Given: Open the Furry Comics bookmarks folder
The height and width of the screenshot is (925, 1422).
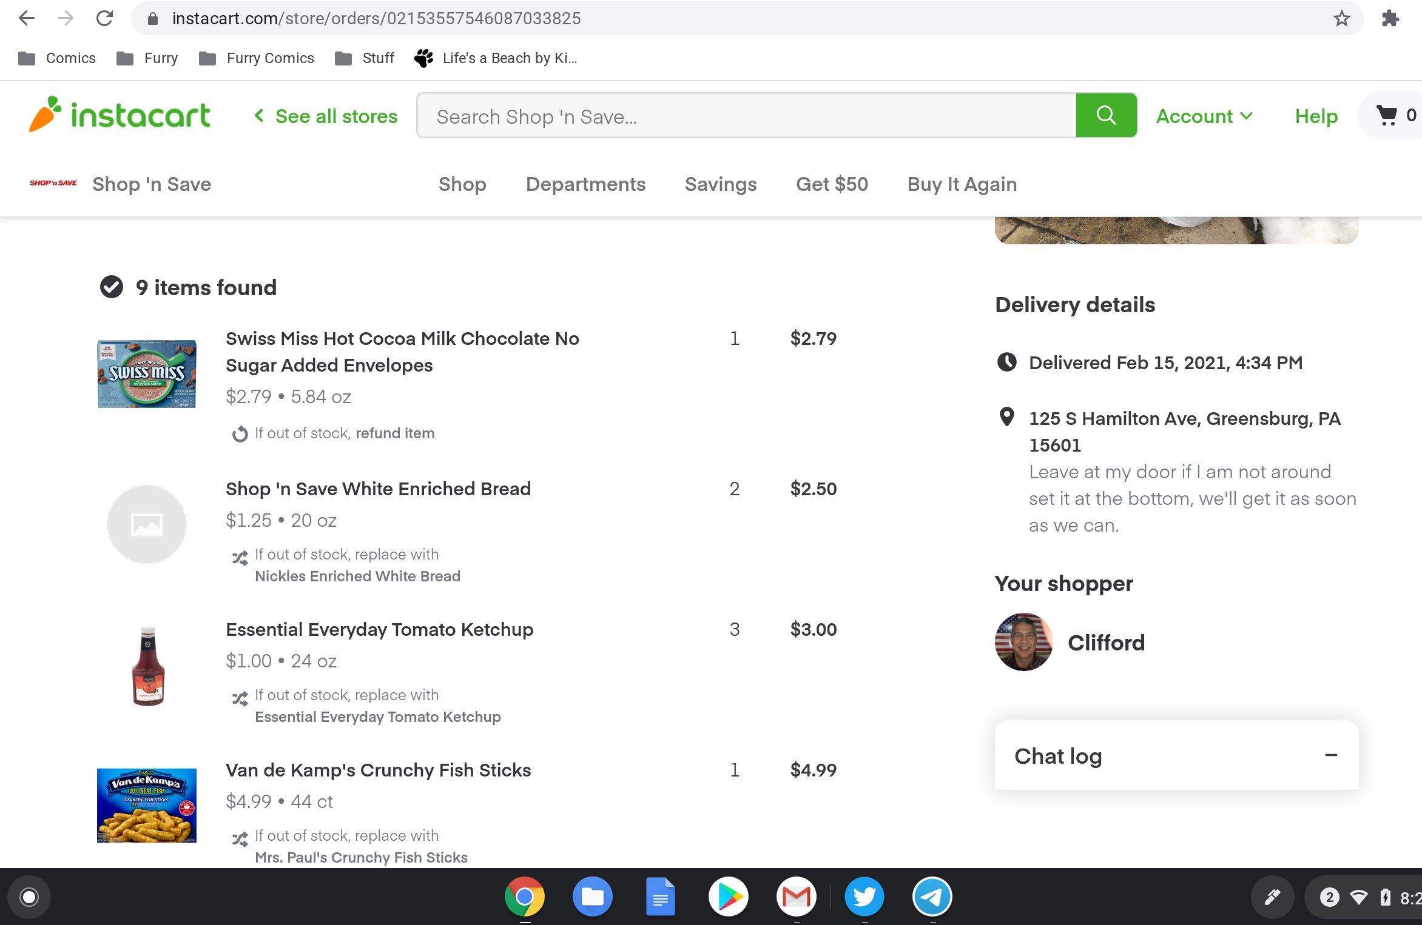Looking at the screenshot, I should [x=257, y=58].
